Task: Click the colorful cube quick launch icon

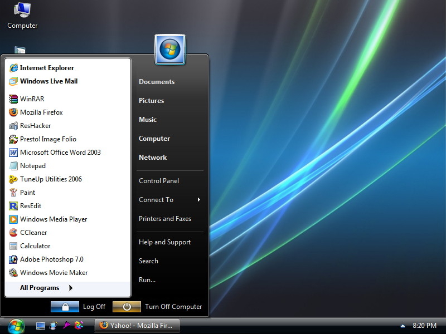Action: pyautogui.click(x=79, y=325)
